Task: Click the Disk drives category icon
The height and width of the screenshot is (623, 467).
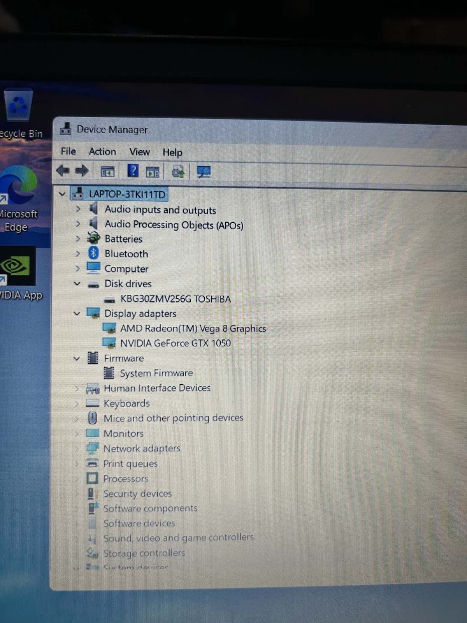Action: pos(93,285)
